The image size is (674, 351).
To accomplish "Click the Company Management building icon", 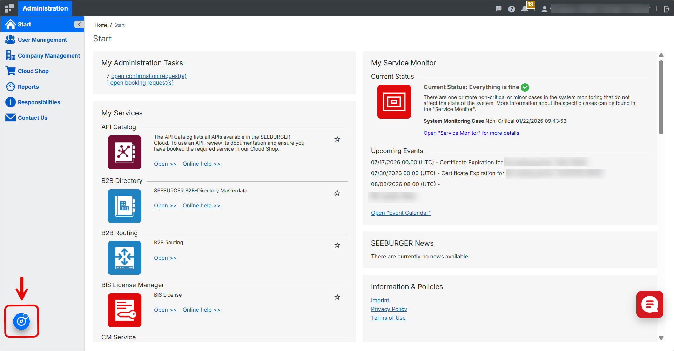I will [x=11, y=55].
